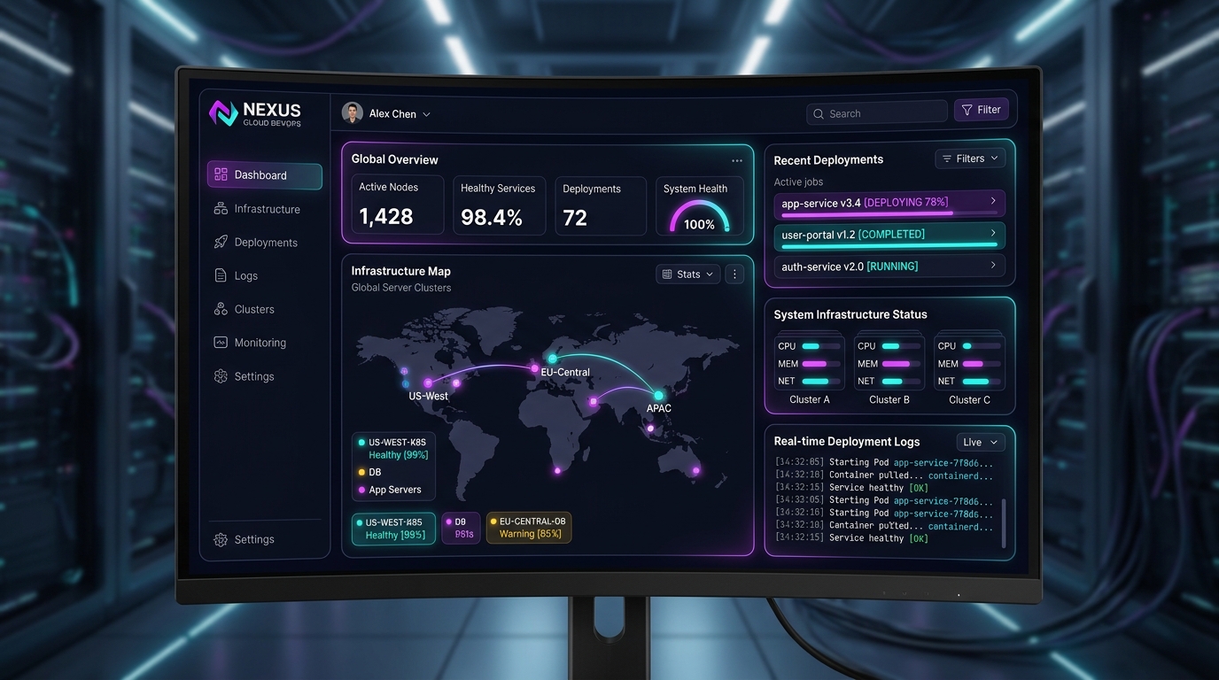Screen dimensions: 1219x680
Task: Click the table icon on the Stats button
Action: [x=667, y=274]
